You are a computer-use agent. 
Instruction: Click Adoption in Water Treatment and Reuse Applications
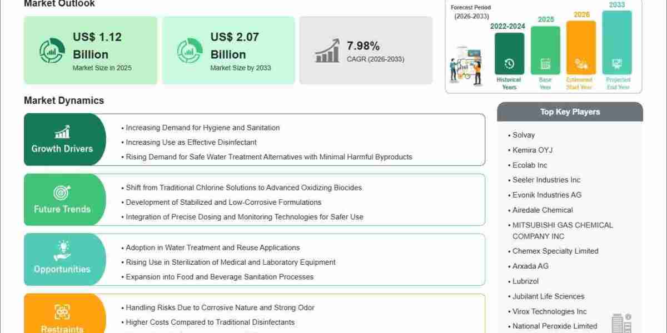point(213,248)
